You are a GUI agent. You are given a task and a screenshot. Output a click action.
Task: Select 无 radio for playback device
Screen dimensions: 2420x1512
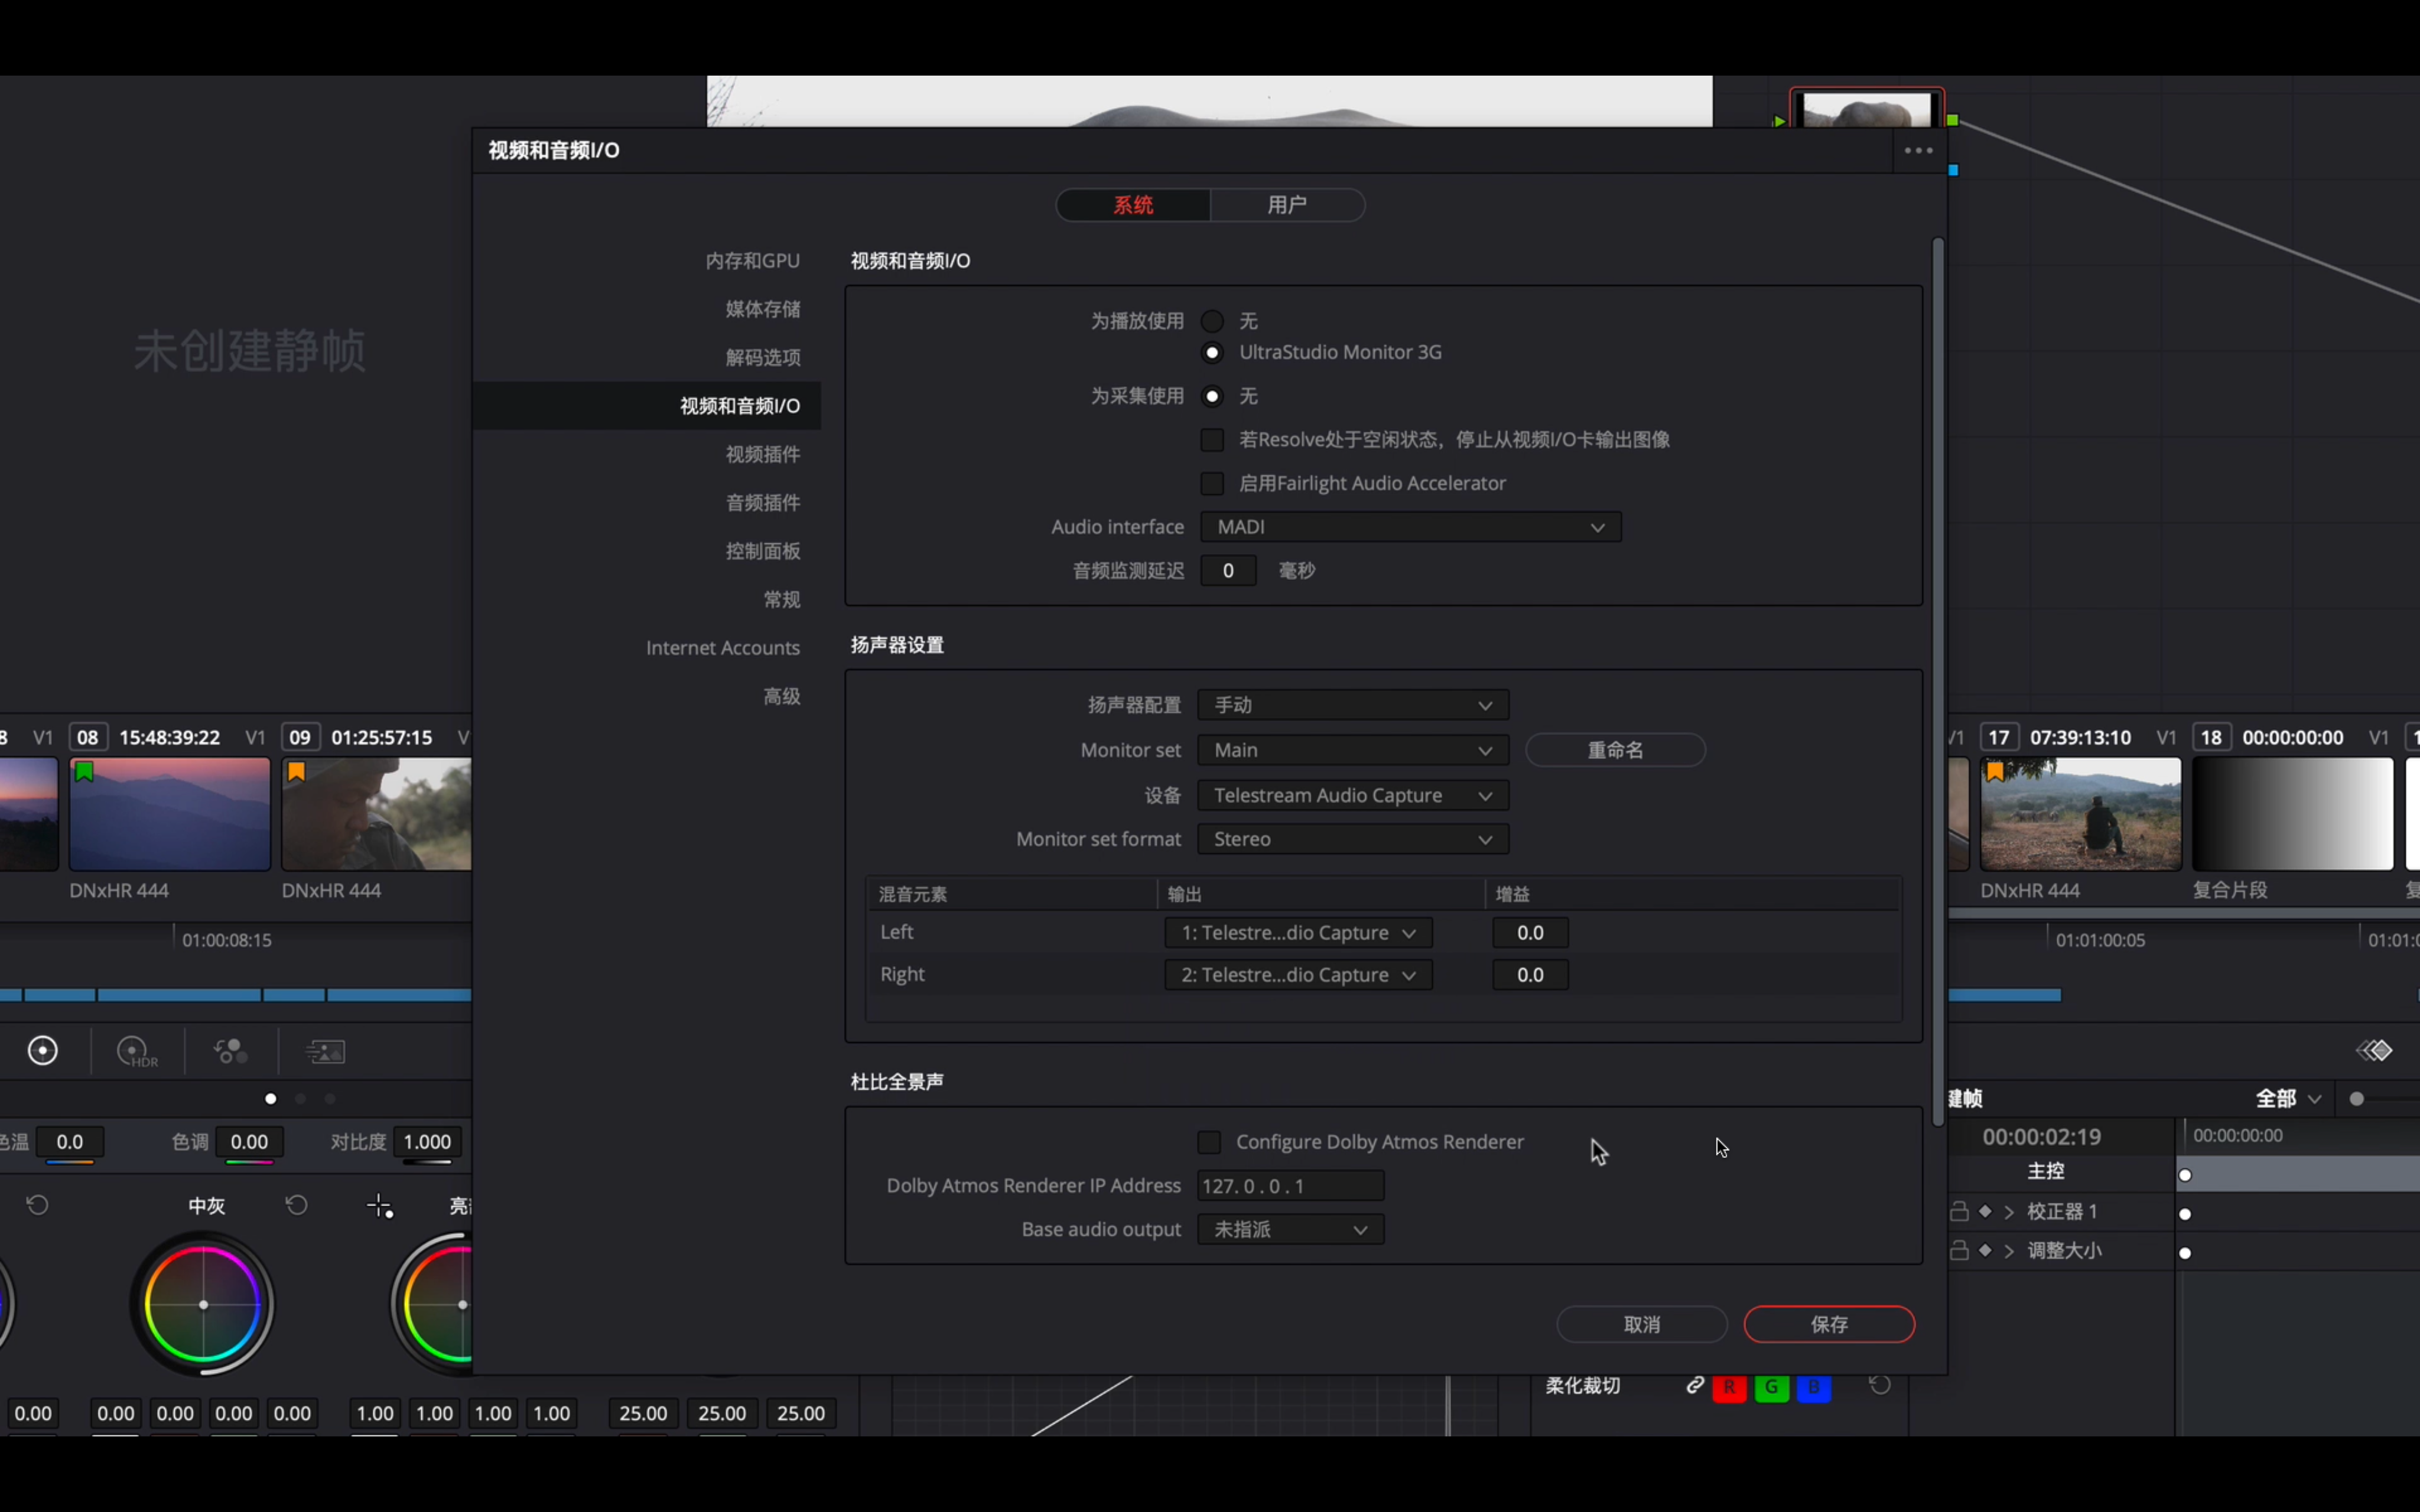coord(1212,321)
